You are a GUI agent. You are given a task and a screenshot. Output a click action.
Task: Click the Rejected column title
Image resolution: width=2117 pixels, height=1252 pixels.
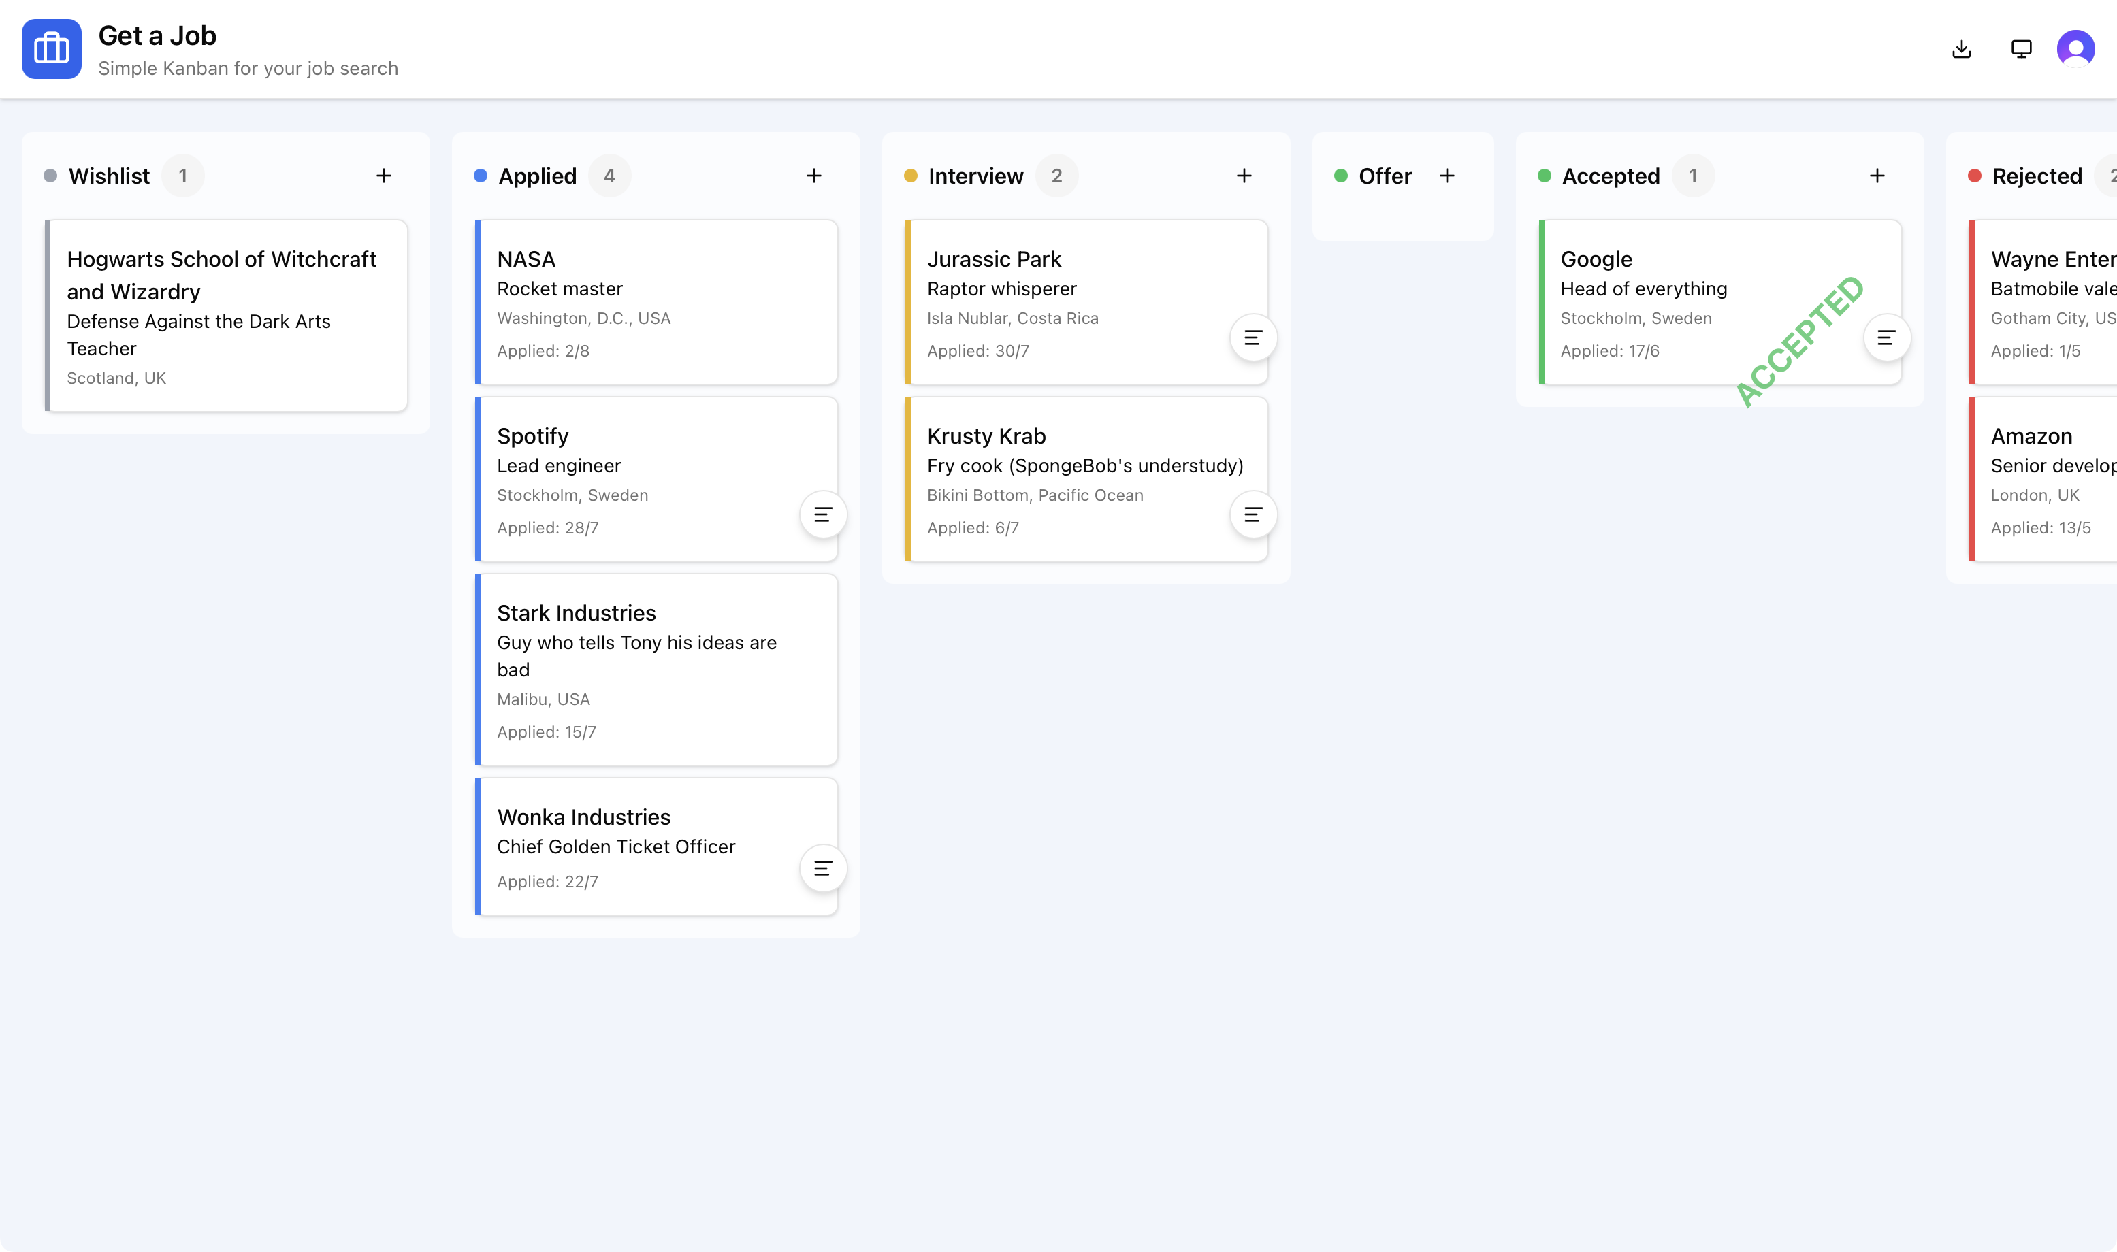[x=2037, y=176]
